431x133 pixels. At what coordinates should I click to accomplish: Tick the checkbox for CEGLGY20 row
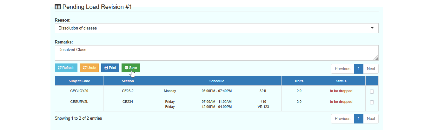(x=372, y=91)
